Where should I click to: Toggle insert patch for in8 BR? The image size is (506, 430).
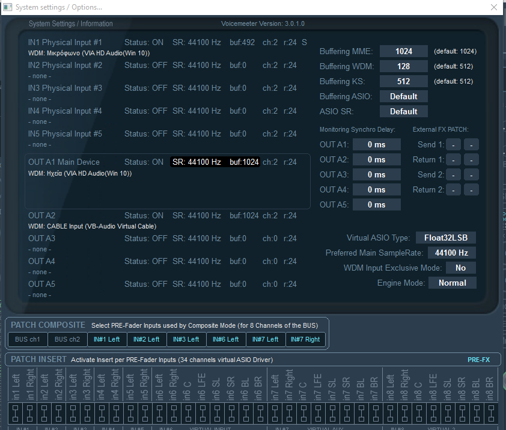click(x=491, y=413)
